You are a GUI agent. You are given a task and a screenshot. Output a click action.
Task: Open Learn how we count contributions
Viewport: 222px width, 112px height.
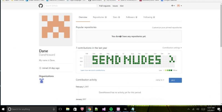click(93, 70)
